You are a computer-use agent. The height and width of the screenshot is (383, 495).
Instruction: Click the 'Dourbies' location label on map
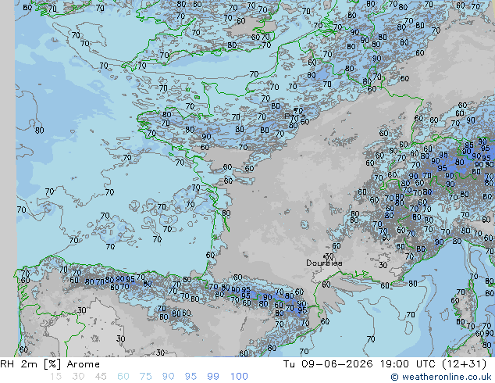pos(324,263)
